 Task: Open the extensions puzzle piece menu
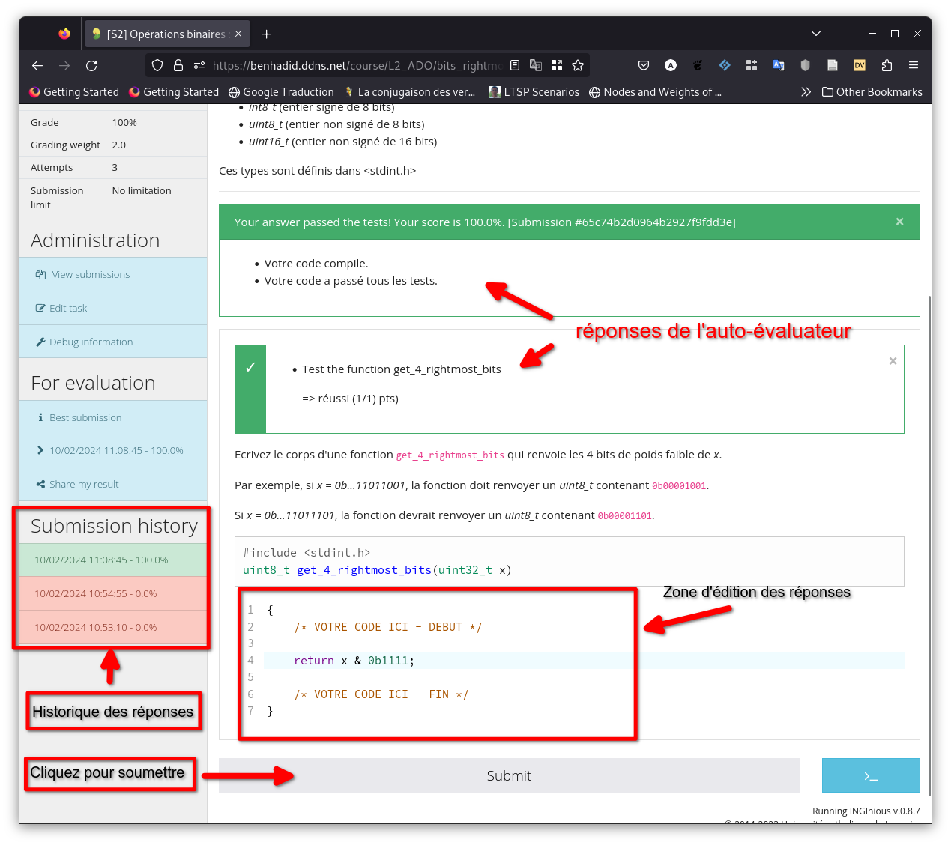click(x=887, y=66)
